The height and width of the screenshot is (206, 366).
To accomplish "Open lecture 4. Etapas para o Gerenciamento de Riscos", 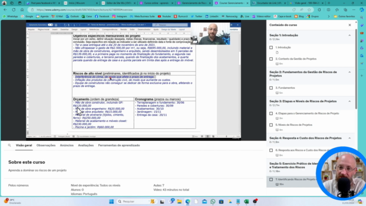I will pos(307,113).
